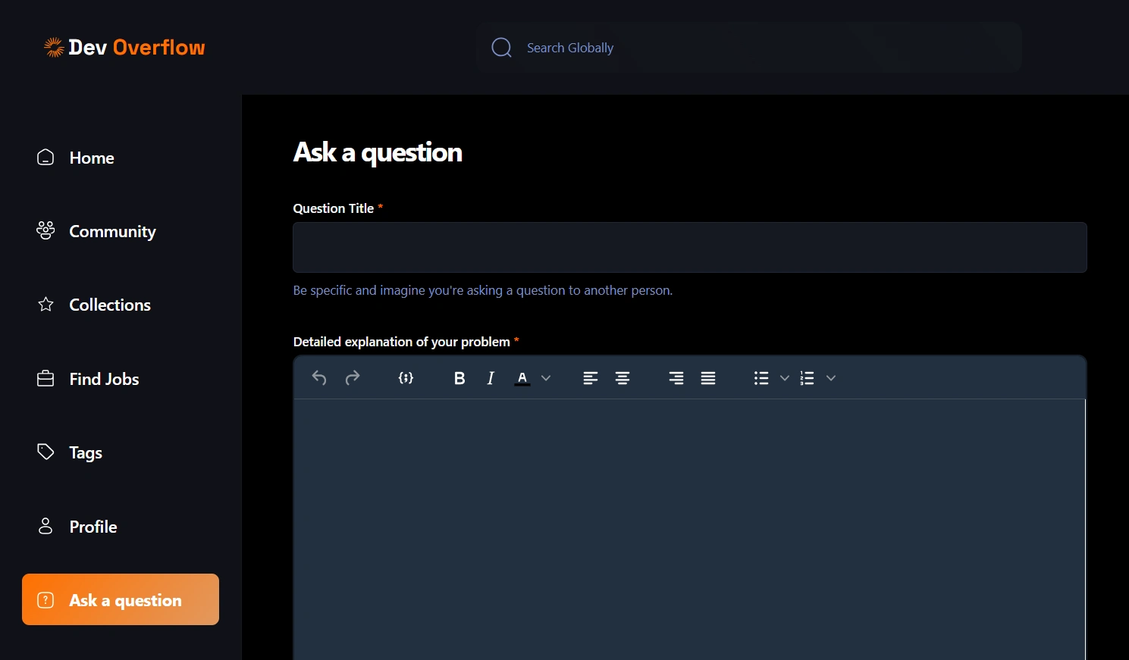
Task: Go to Profile page
Action: pyautogui.click(x=93, y=527)
